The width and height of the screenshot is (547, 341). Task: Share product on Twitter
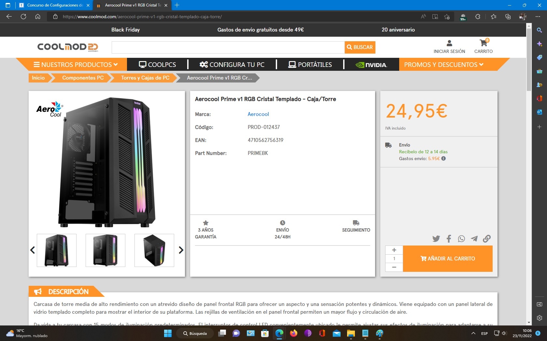(x=436, y=239)
